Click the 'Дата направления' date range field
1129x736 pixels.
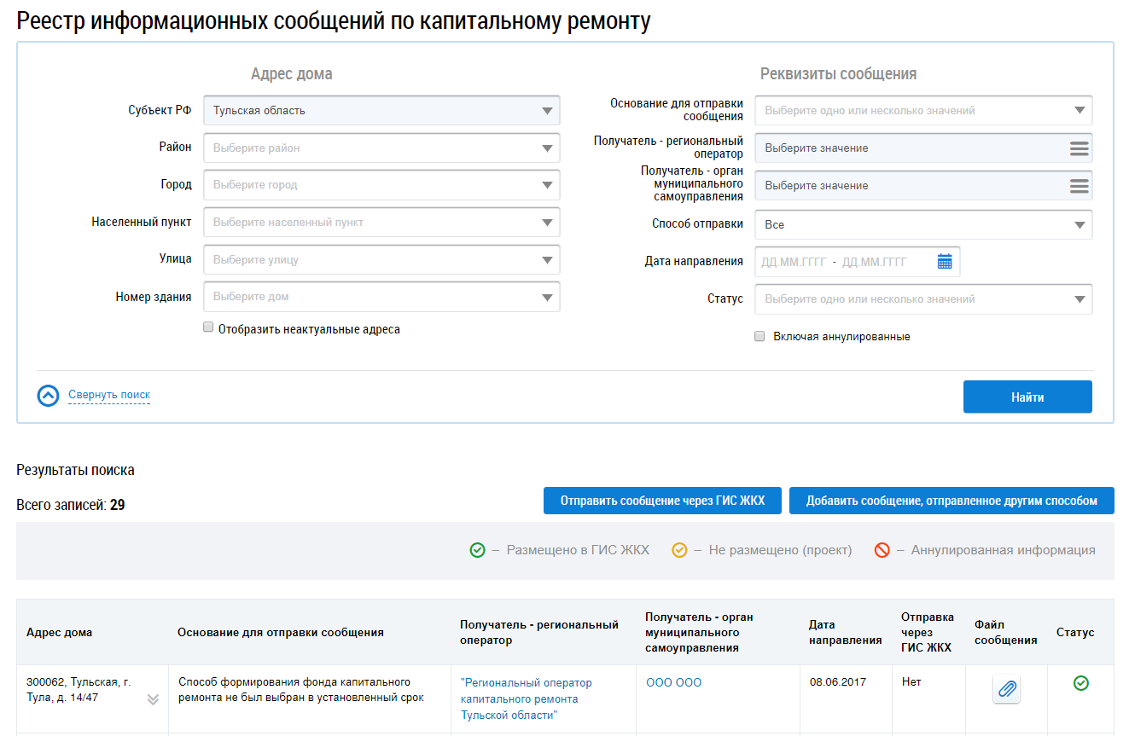click(845, 262)
